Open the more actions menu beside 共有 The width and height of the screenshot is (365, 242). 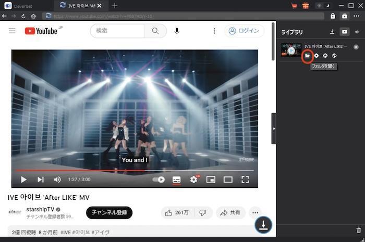point(255,212)
